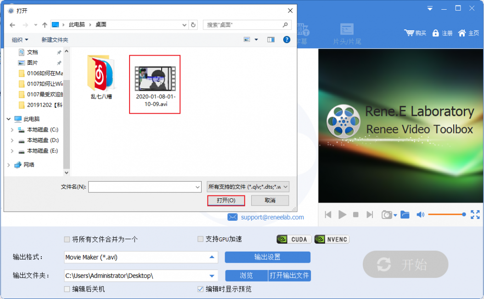Click 此电脑 in the address breadcrumb
Screen dimensions: 484x299
(77, 25)
